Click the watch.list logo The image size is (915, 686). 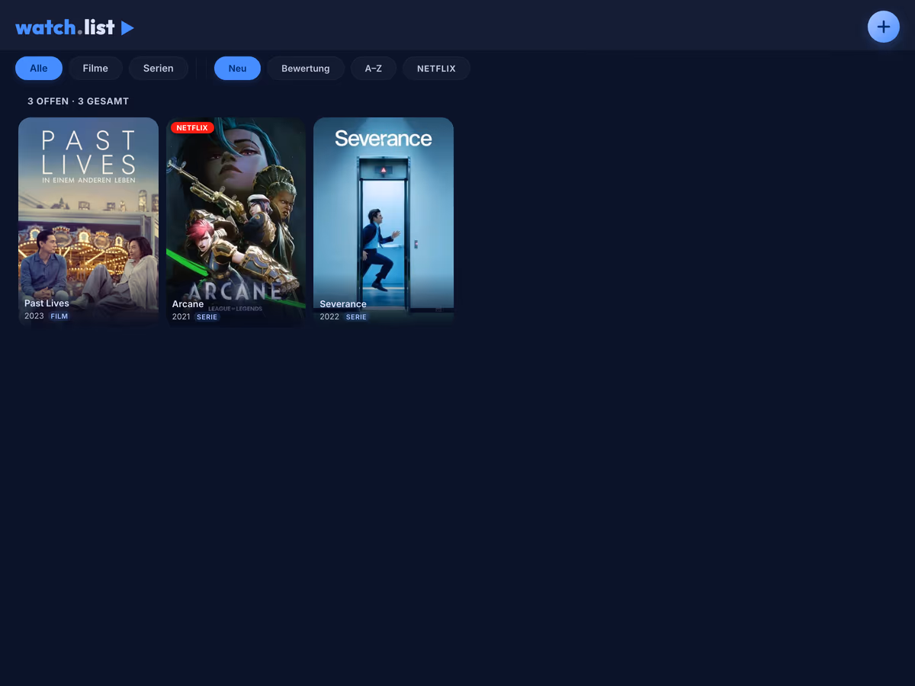coord(75,27)
